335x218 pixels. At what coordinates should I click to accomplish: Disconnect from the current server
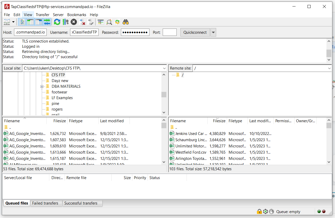coord(82,22)
